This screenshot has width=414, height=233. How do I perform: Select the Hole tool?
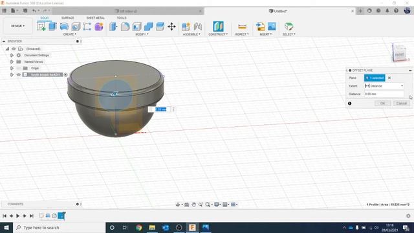pyautogui.click(x=76, y=27)
